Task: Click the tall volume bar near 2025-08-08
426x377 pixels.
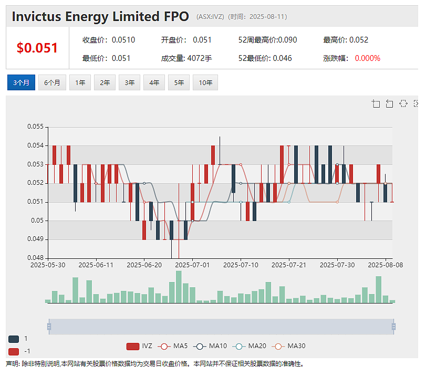Action: pyautogui.click(x=378, y=289)
